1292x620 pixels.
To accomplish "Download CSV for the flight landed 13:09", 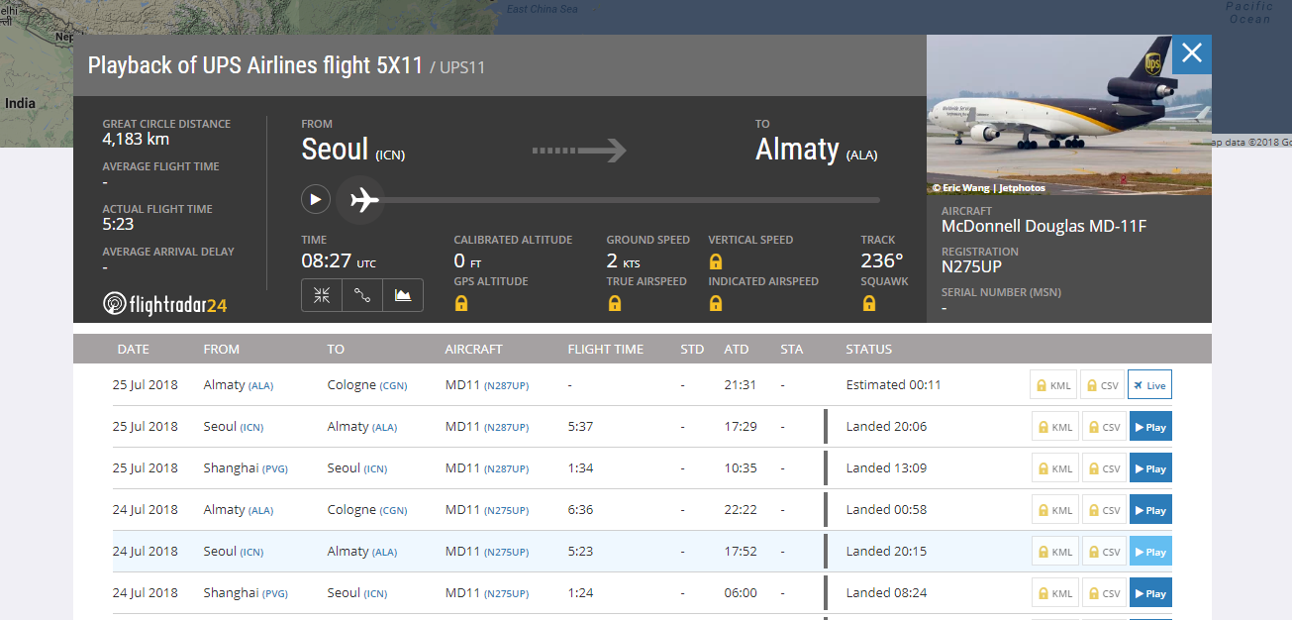I will pyautogui.click(x=1103, y=468).
